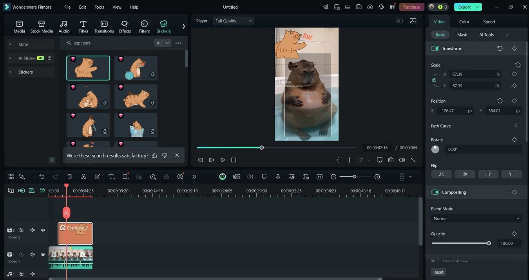529x280 pixels.
Task: Delete the selected clip with trash icon
Action: 69,177
